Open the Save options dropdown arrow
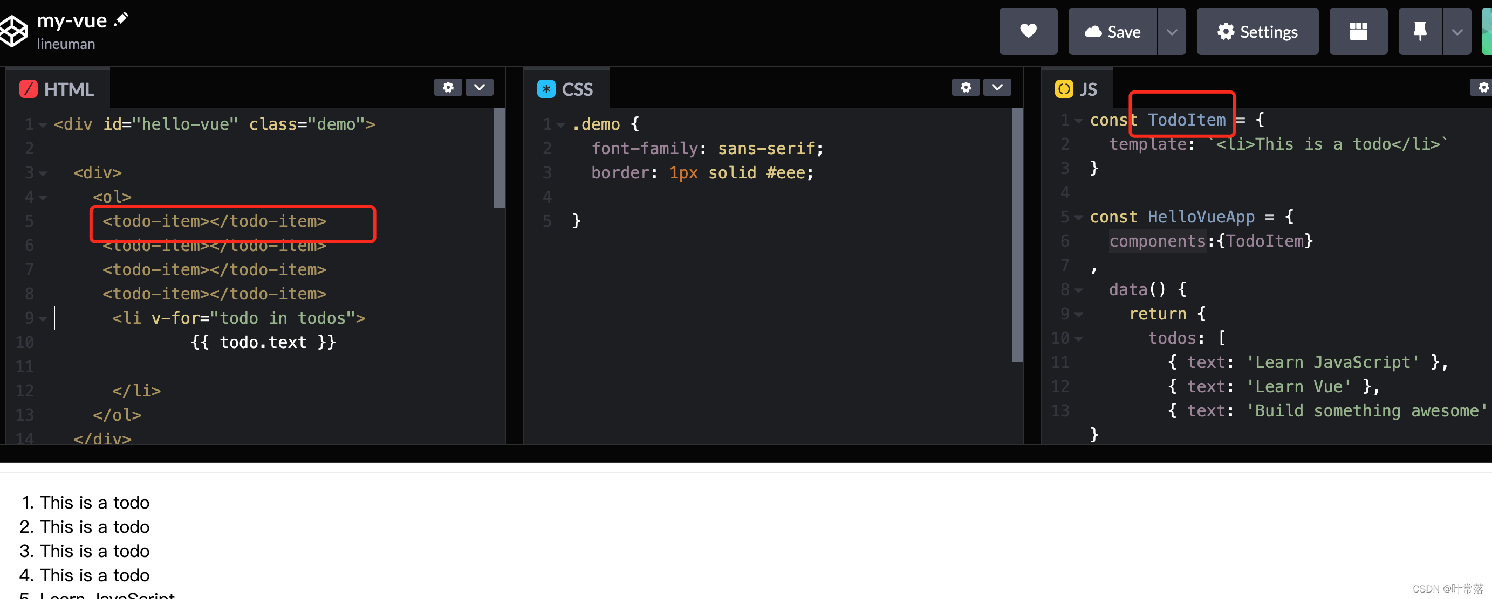The image size is (1492, 599). point(1172,31)
